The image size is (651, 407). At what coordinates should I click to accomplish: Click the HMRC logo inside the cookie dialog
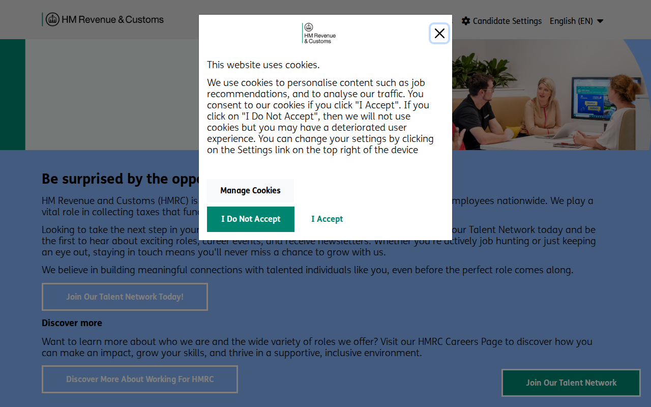point(319,33)
